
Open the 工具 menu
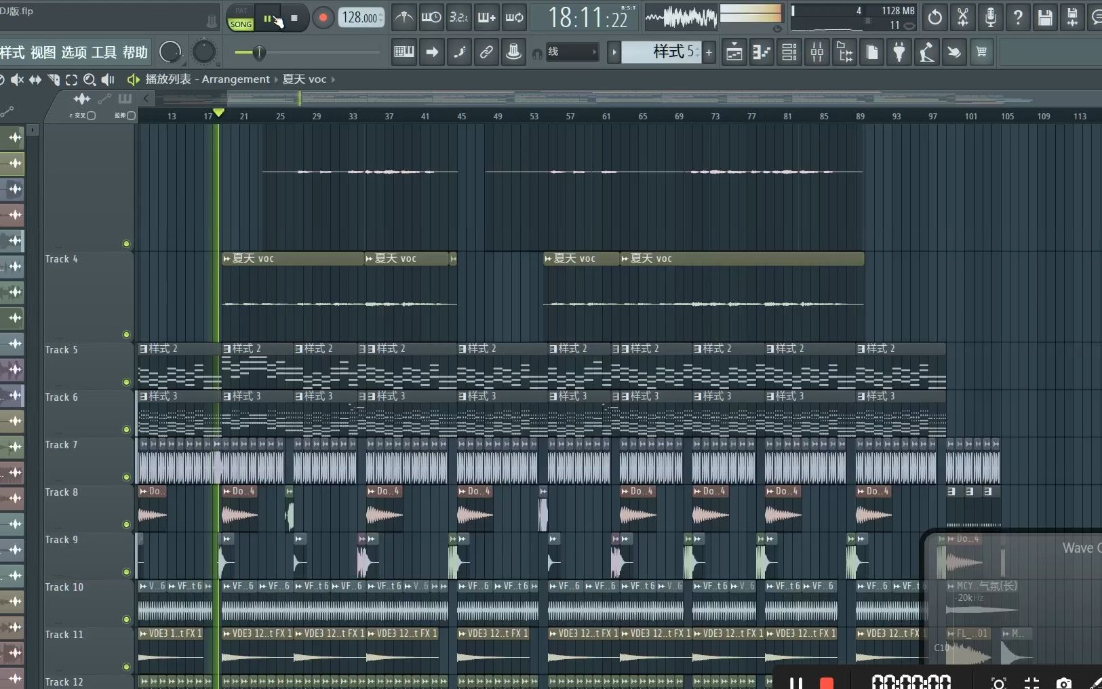click(x=104, y=52)
